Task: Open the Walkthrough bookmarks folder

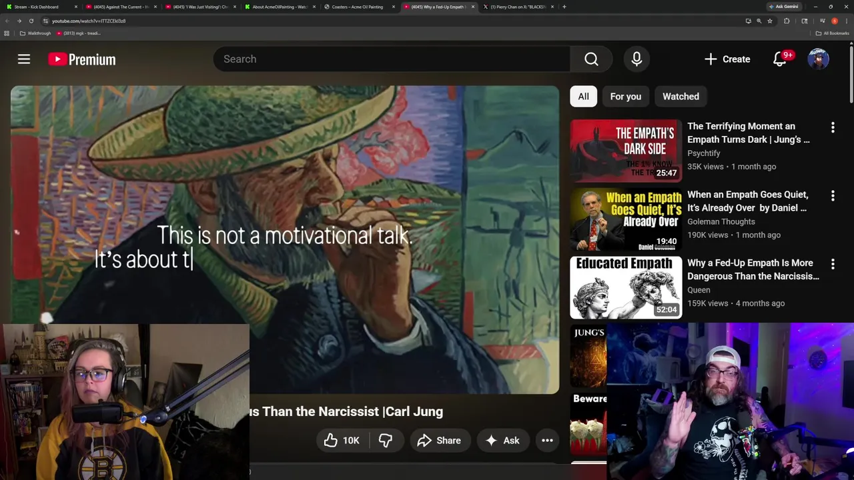Action: pyautogui.click(x=35, y=33)
